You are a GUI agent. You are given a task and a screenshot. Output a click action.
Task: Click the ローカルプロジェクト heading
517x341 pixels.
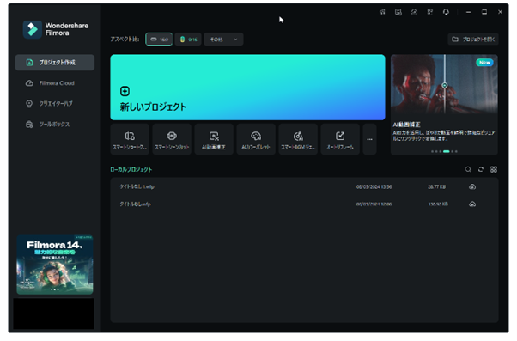tap(131, 169)
